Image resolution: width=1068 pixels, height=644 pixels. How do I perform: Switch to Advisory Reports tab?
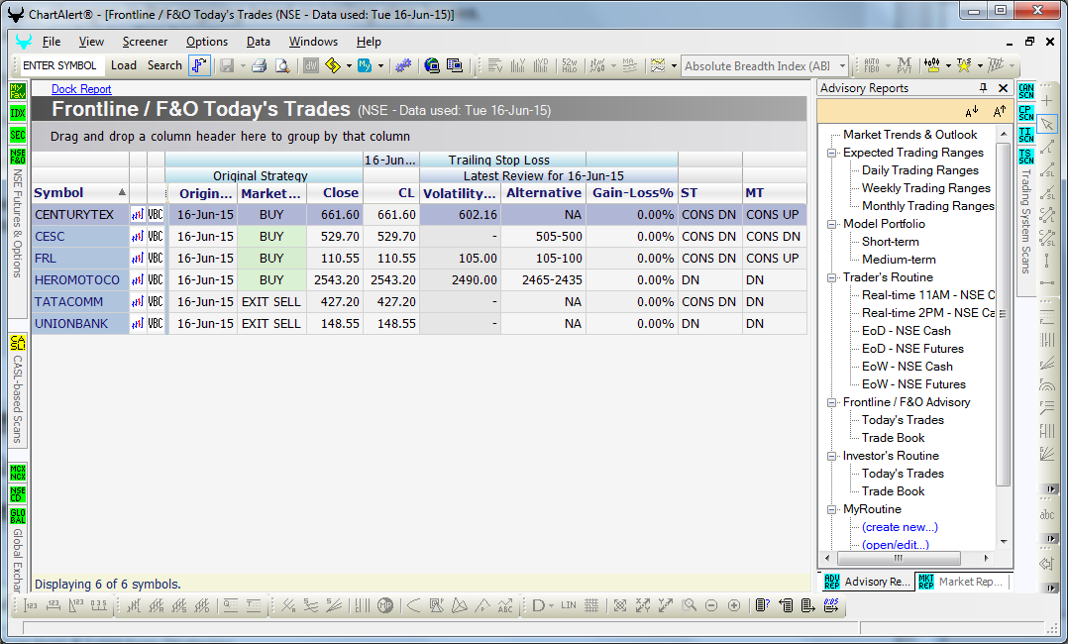[x=867, y=582]
